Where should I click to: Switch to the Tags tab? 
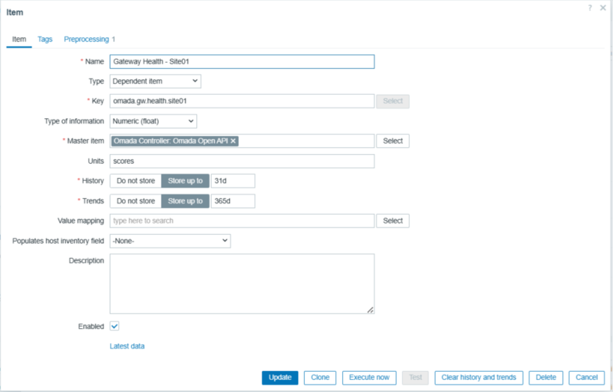(45, 39)
